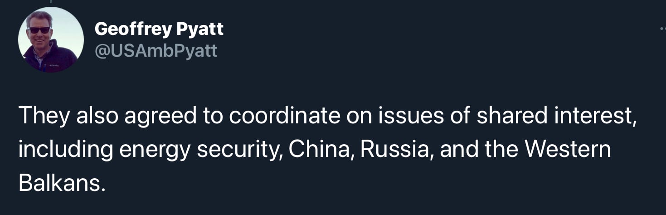Viewport: 666px width, 215px height.
Task: Click the thread connector line above avatar
Action: click(x=50, y=2)
